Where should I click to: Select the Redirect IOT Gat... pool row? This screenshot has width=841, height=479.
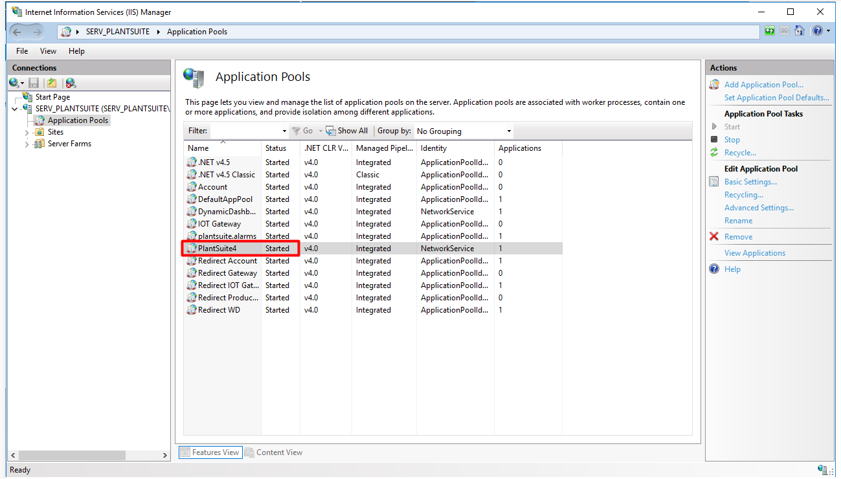(373, 285)
